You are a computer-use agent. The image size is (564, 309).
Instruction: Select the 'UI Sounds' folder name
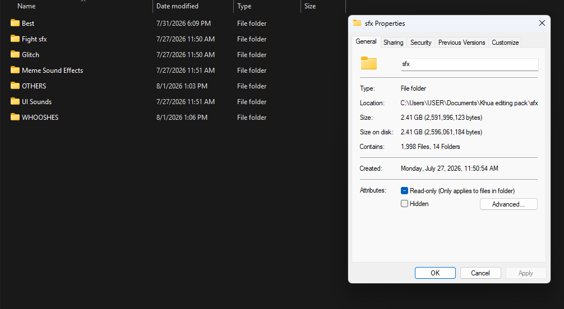click(x=36, y=102)
